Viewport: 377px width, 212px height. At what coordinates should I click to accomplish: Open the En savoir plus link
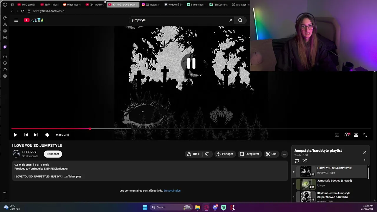pyautogui.click(x=172, y=191)
